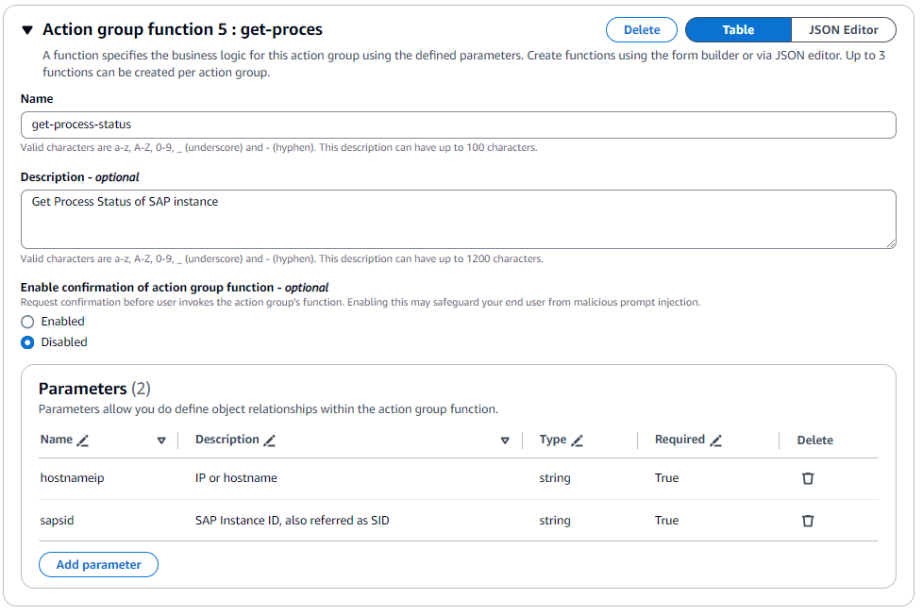
Task: Click the Delete button for this function
Action: [x=641, y=29]
